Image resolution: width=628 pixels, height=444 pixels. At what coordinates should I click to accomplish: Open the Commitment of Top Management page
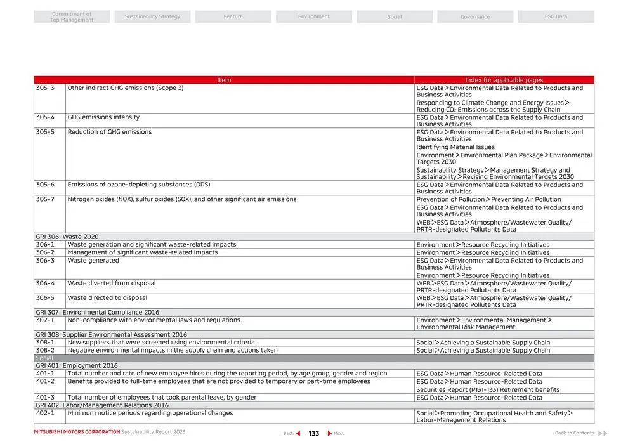tap(71, 16)
